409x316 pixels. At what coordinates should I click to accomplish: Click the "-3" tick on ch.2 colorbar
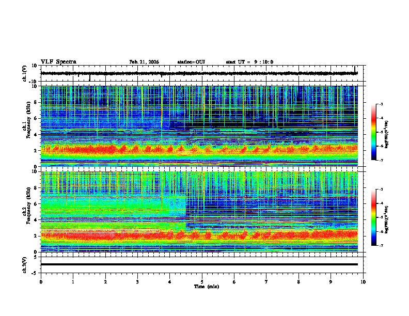tap(381, 189)
